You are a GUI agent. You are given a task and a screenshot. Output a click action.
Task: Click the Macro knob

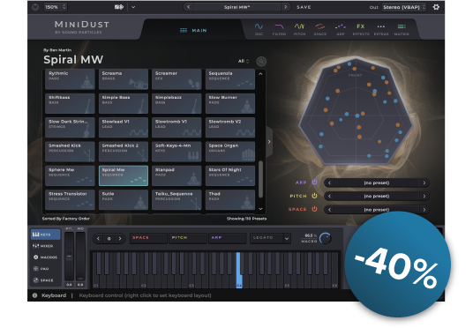click(x=325, y=238)
